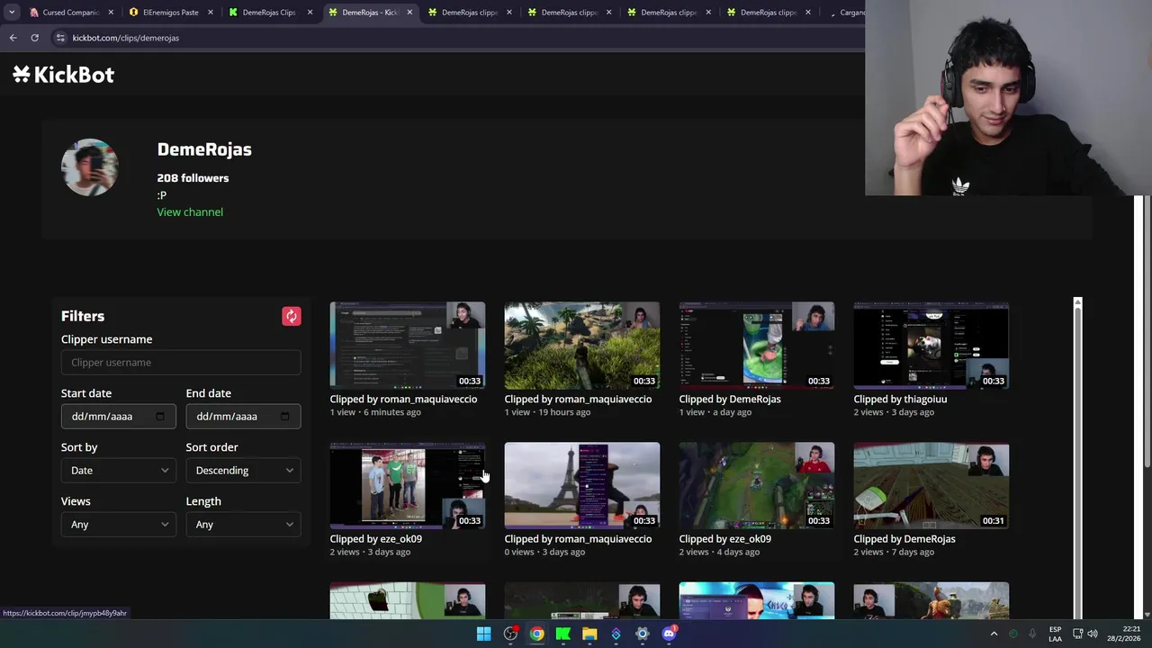This screenshot has width=1152, height=648.
Task: Close the DemeRojas Clips tab
Action: coord(310,13)
